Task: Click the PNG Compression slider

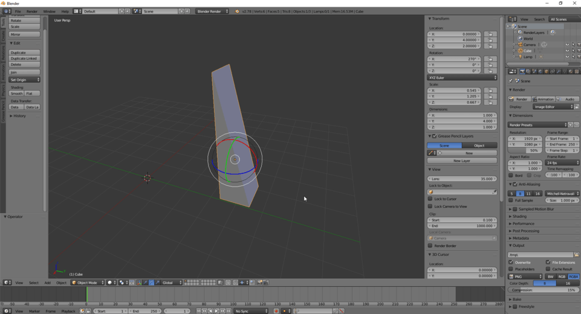Action: [x=542, y=290]
